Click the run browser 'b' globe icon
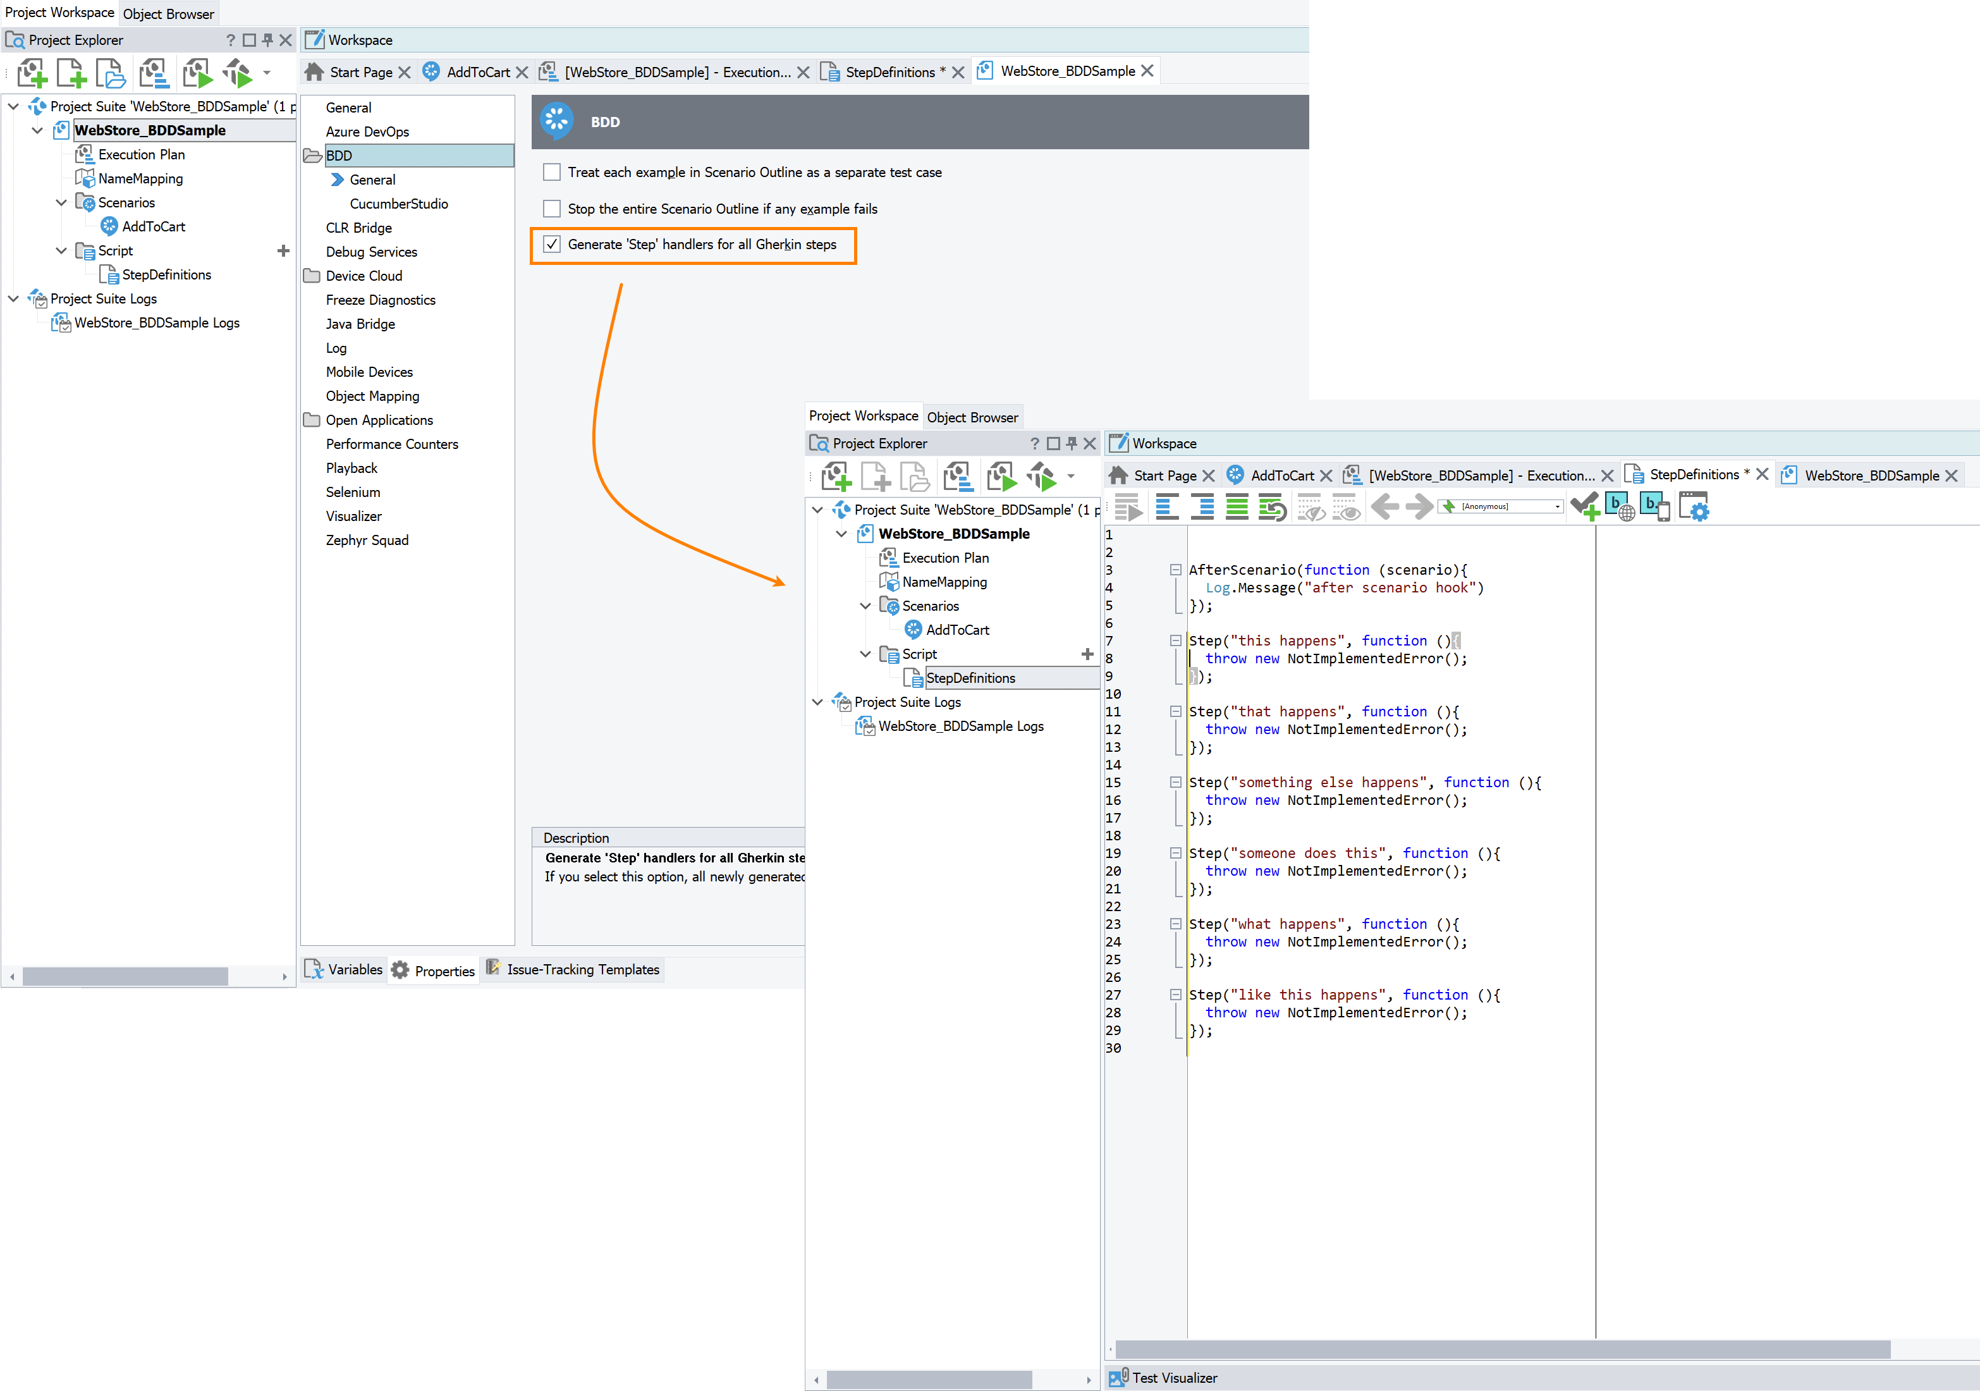The width and height of the screenshot is (1980, 1391). (1620, 507)
